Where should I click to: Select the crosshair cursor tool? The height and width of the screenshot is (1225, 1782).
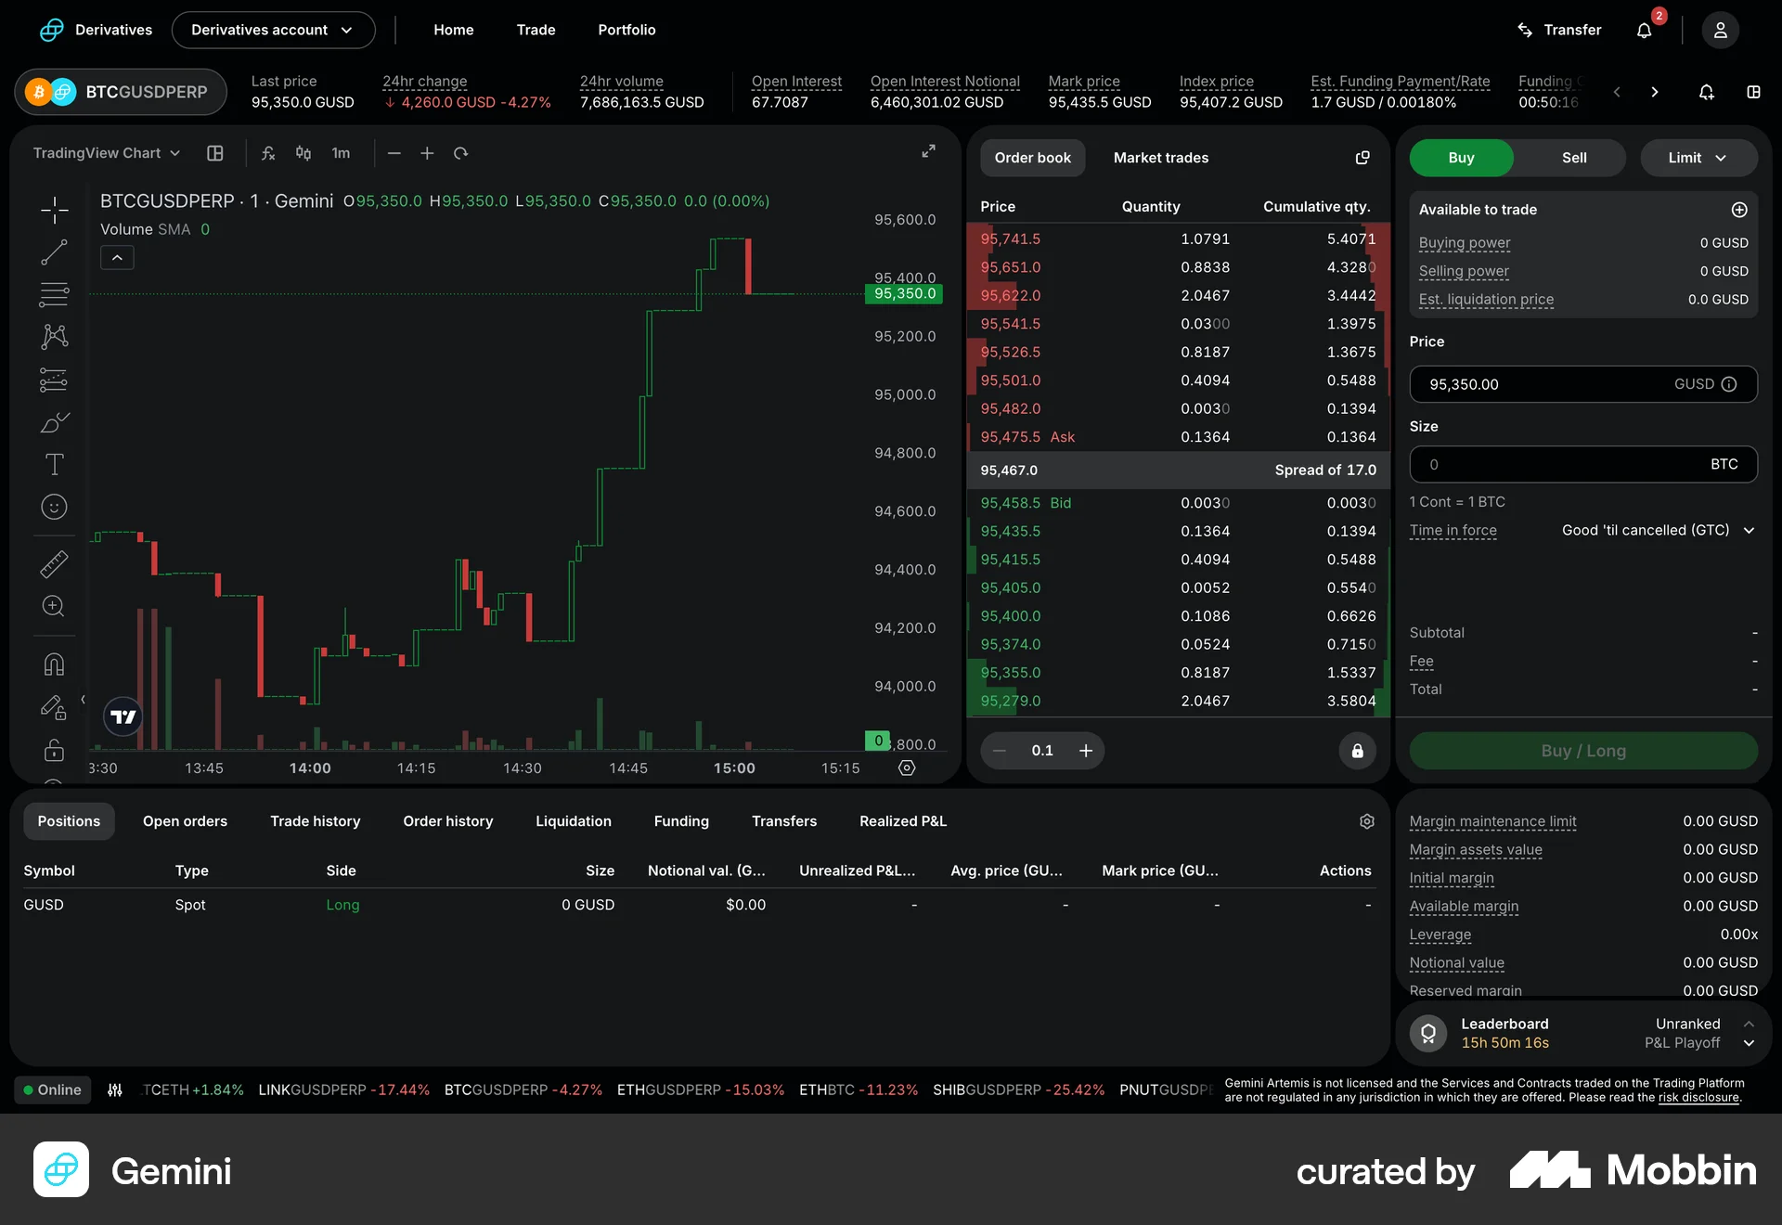pos(54,210)
